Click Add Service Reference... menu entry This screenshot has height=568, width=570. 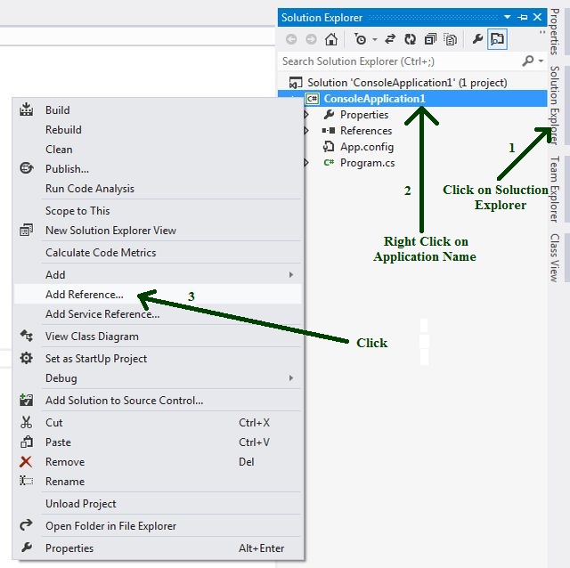(x=159, y=314)
